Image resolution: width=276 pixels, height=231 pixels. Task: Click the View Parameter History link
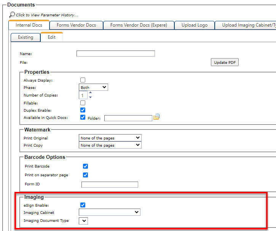pyautogui.click(x=47, y=15)
